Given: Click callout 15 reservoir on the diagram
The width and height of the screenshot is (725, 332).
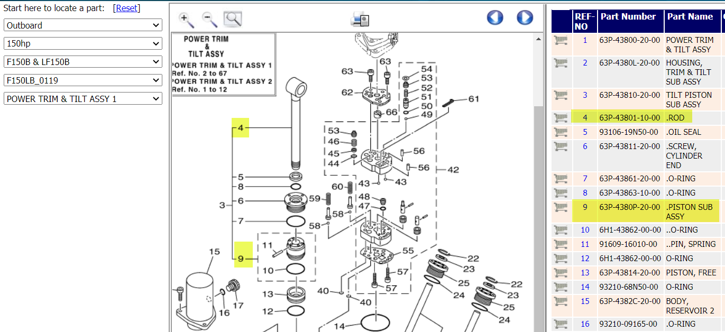Looking at the screenshot, I should pyautogui.click(x=214, y=252).
